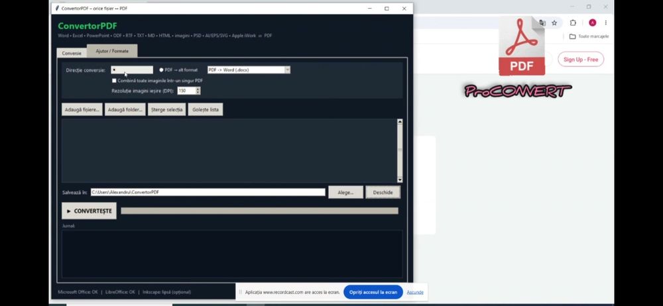The width and height of the screenshot is (663, 306).
Task: Open the Chrome three-dot menu
Action: coord(606,23)
